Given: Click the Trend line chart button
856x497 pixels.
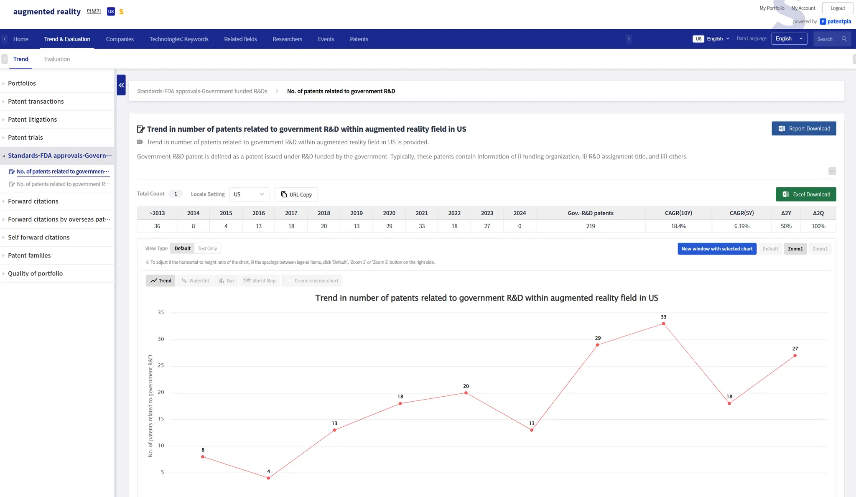Looking at the screenshot, I should point(160,280).
